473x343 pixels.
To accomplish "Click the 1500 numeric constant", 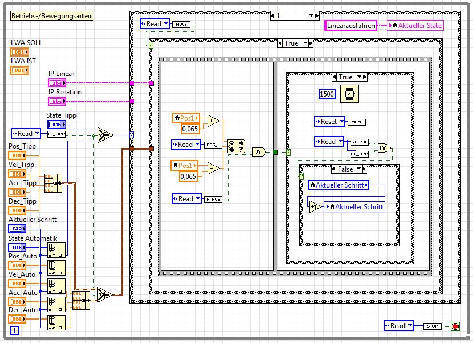I will [327, 94].
